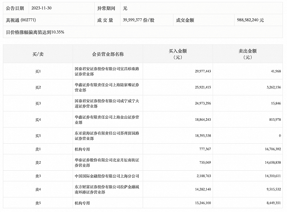Click the 买入金额 column header
The image size is (287, 212).
coord(178,54)
